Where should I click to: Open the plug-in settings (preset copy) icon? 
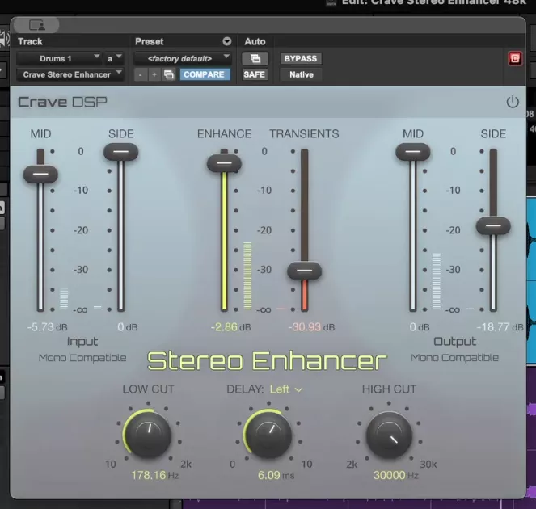pos(169,74)
